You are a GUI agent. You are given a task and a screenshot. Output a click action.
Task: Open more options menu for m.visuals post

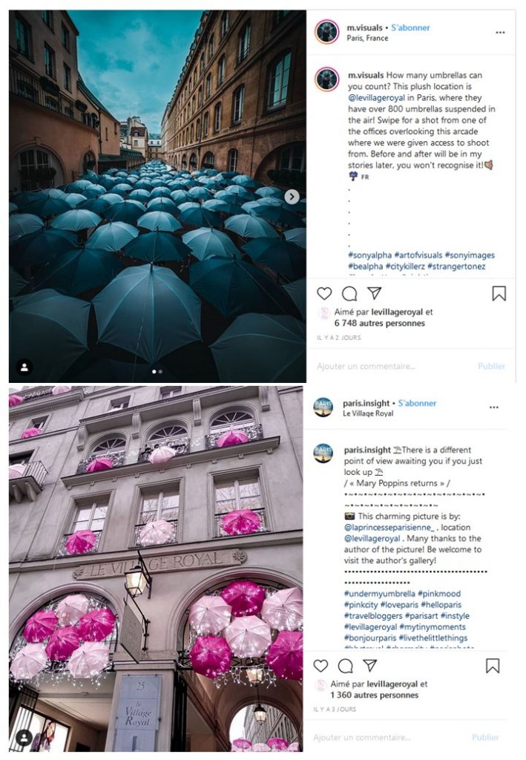point(500,33)
